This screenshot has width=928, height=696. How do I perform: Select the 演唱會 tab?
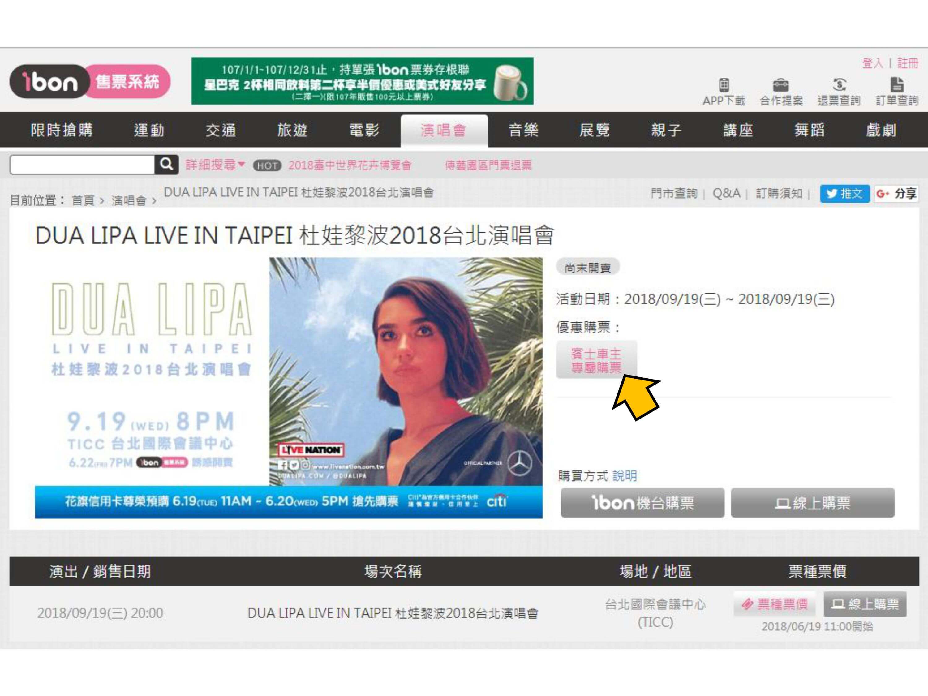444,131
